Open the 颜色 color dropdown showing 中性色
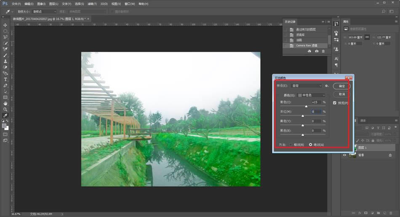This screenshot has height=217, width=400. 311,95
